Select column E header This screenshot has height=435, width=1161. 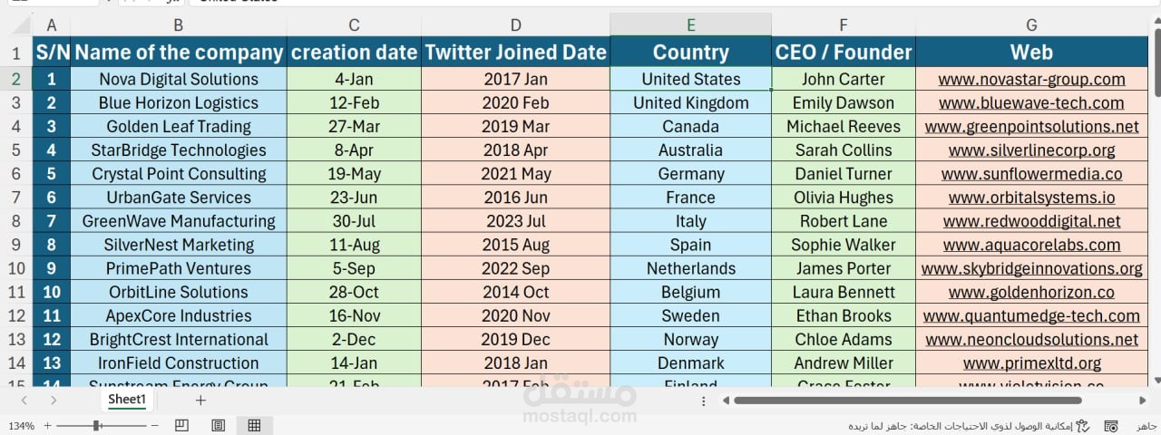[x=691, y=25]
